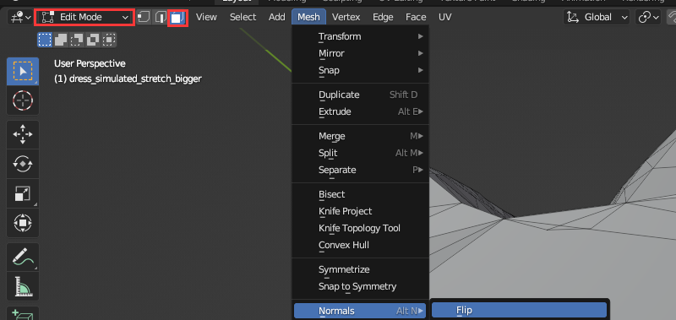Choose Snap to Symmetry entry
This screenshot has width=676, height=320.
(x=361, y=286)
